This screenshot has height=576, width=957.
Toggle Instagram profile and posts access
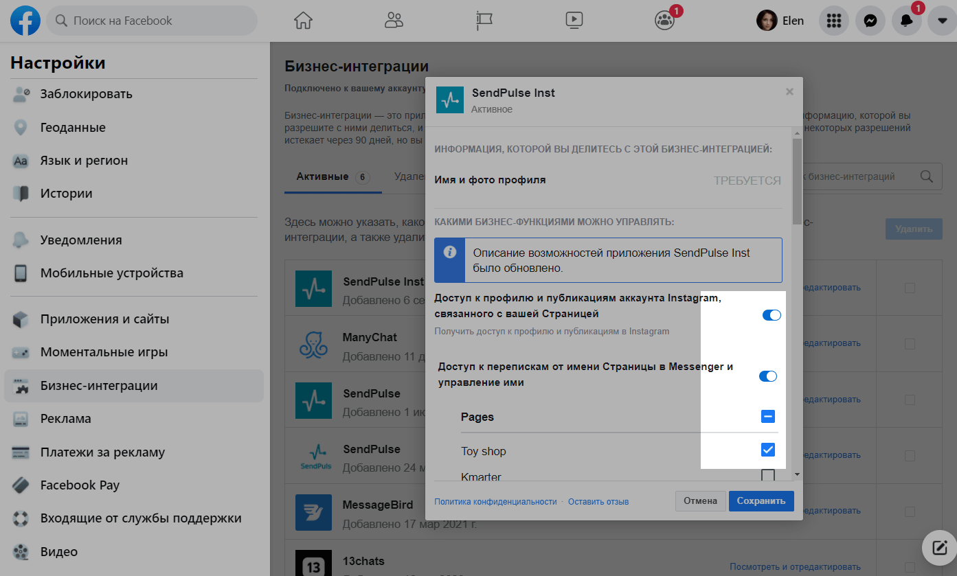772,315
